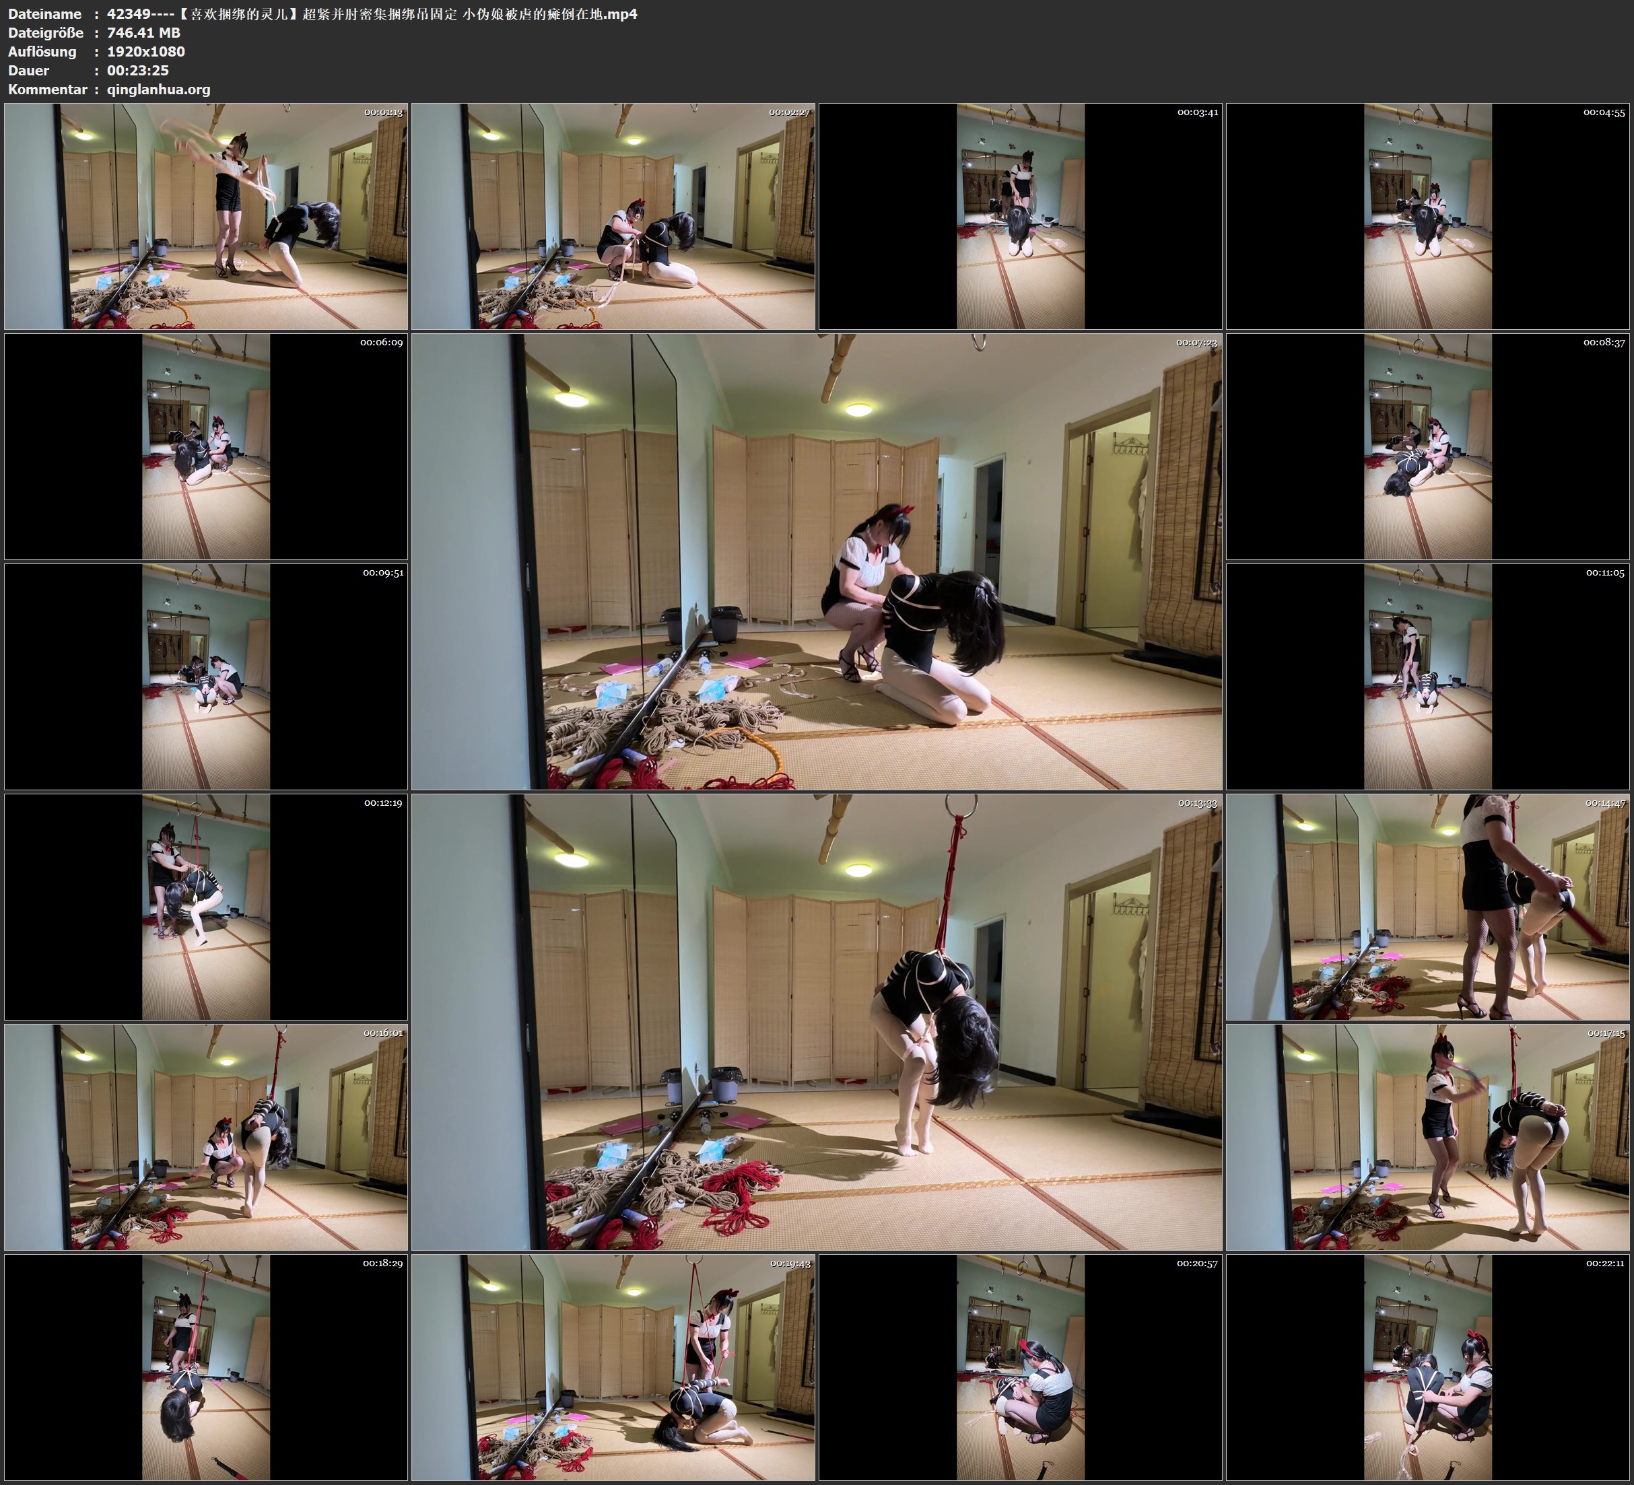Open the frame marked 00:12:19
This screenshot has height=1485, width=1634.
click(206, 907)
